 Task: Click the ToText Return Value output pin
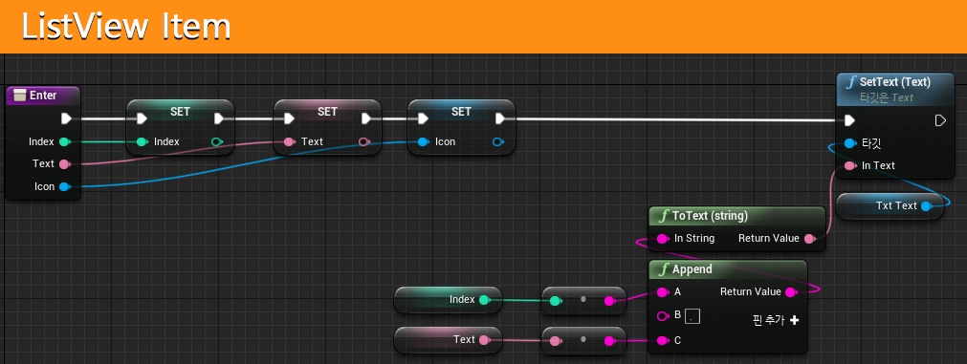(x=809, y=238)
